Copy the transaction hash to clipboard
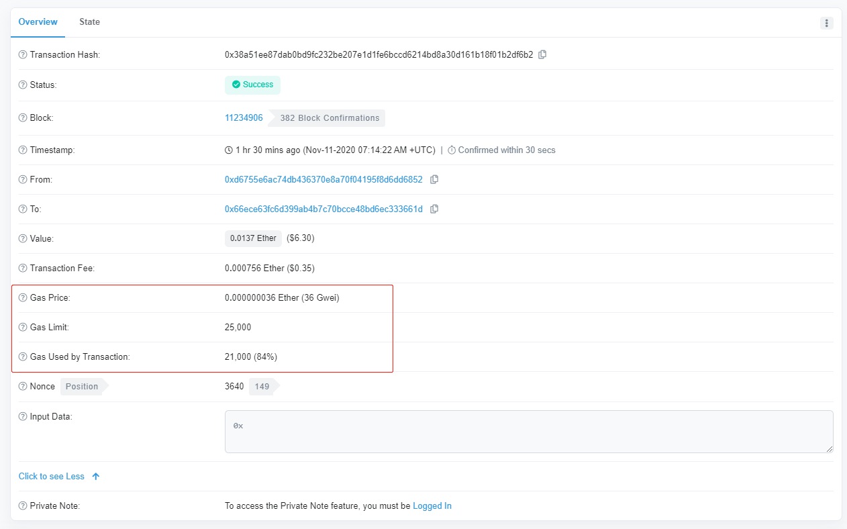The height and width of the screenshot is (529, 847). click(542, 54)
